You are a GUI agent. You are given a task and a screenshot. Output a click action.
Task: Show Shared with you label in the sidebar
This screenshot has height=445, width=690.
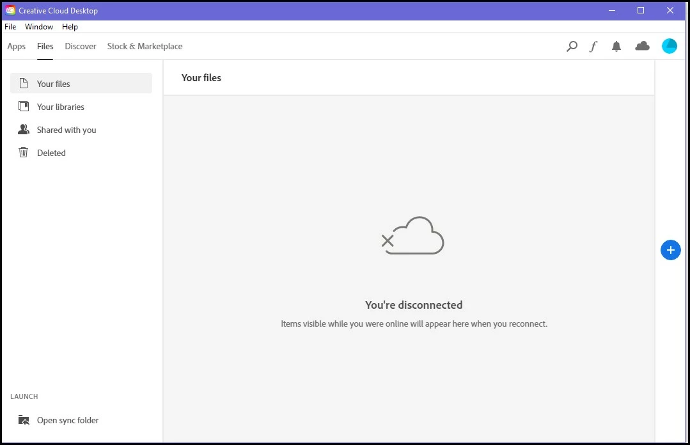[67, 130]
